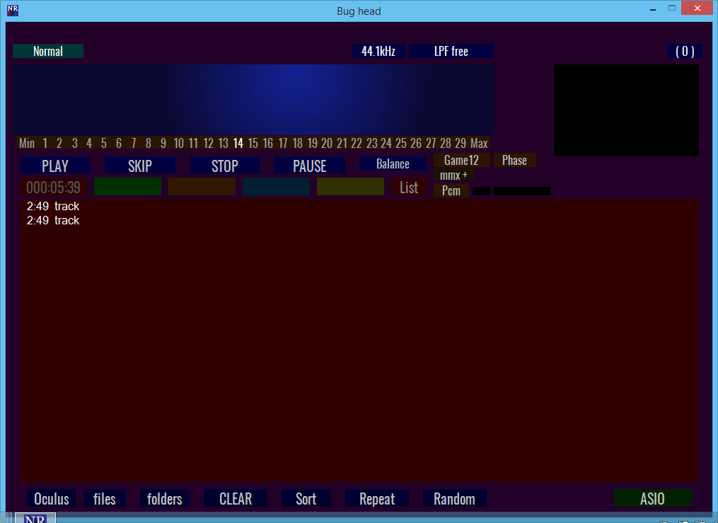The image size is (718, 523).
Task: Change the Normal mode selector
Action: [x=48, y=51]
